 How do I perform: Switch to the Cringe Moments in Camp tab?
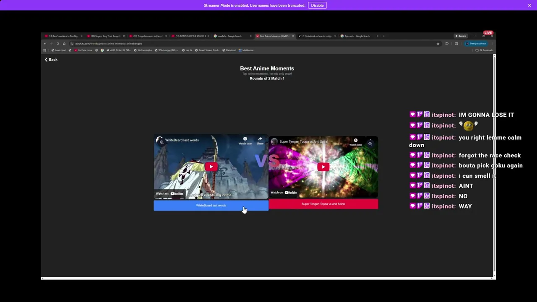[148, 36]
